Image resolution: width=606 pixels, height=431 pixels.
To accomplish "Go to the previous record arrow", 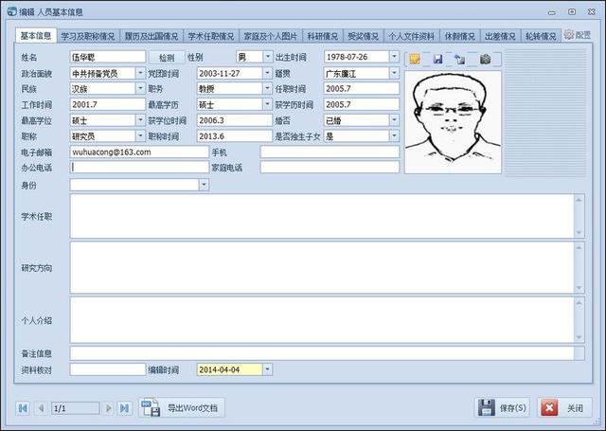I will (x=41, y=408).
